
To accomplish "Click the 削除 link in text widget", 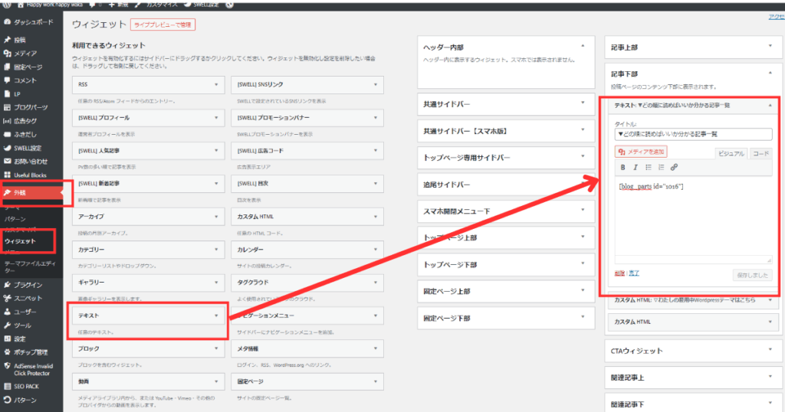I will pyautogui.click(x=619, y=273).
